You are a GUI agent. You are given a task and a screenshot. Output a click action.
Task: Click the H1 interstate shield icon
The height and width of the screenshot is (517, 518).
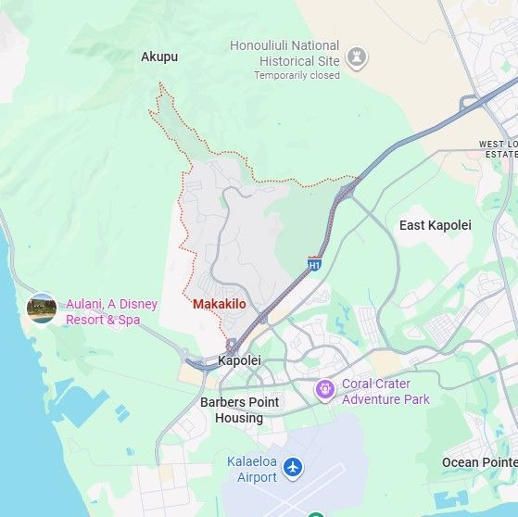pos(314,264)
